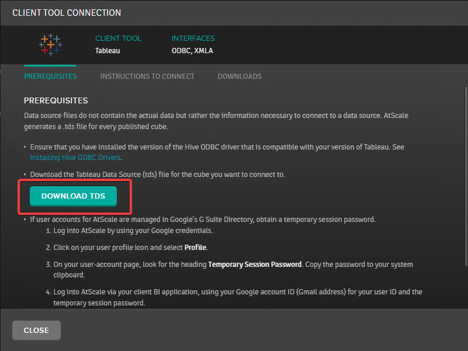This screenshot has height=351, width=468.
Task: Click the bold Temporary Session Password text
Action: click(x=255, y=265)
